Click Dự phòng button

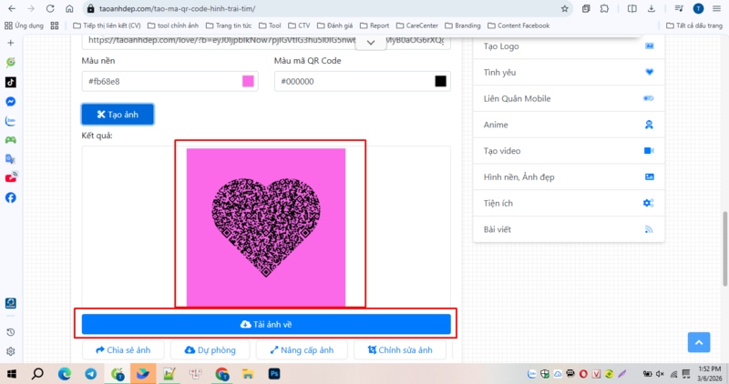210,350
